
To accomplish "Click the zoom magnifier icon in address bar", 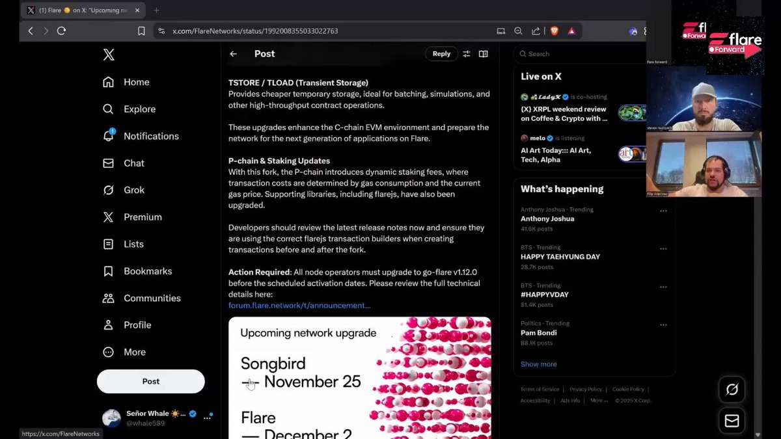I will [x=518, y=31].
